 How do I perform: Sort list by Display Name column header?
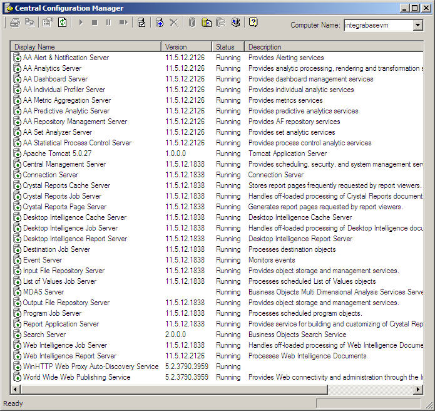tap(86, 46)
